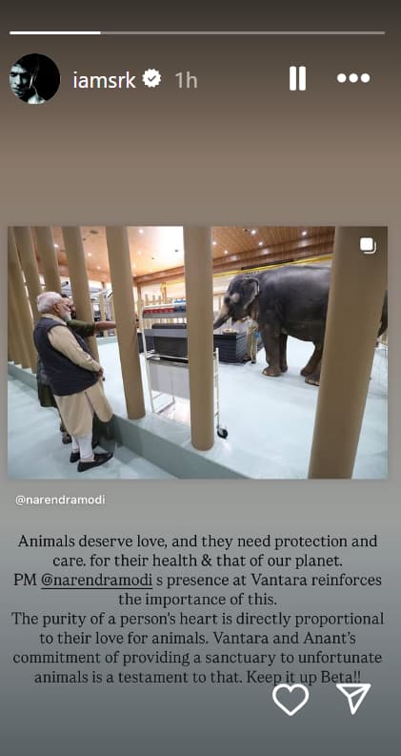This screenshot has width=401, height=756.
Task: Click the filled part of the story progress bar
Action: (x=55, y=32)
